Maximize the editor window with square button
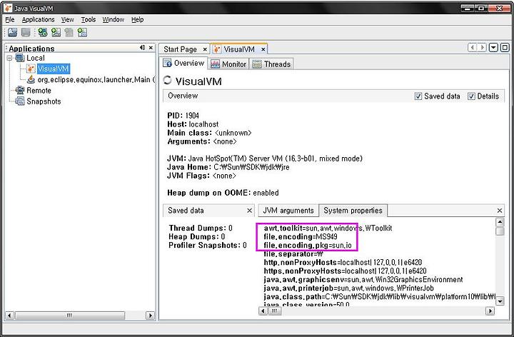Screen dimensions: 514x337 click(x=505, y=48)
